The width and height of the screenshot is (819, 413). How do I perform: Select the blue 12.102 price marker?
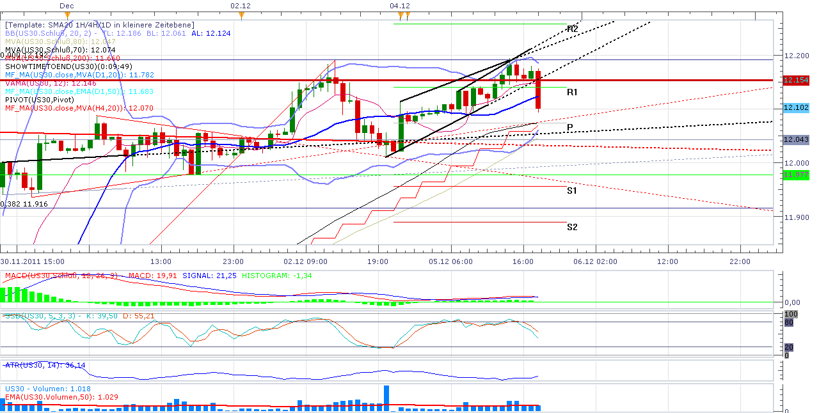[x=795, y=109]
